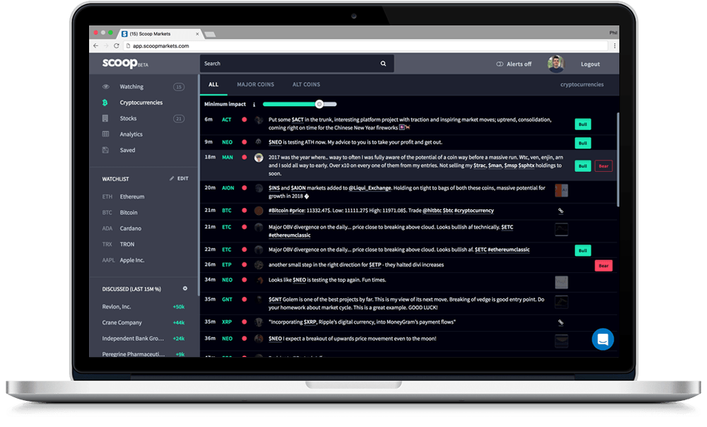Screen dimensions: 707x427
Task: Open the blue chat support bubble
Action: [x=603, y=339]
